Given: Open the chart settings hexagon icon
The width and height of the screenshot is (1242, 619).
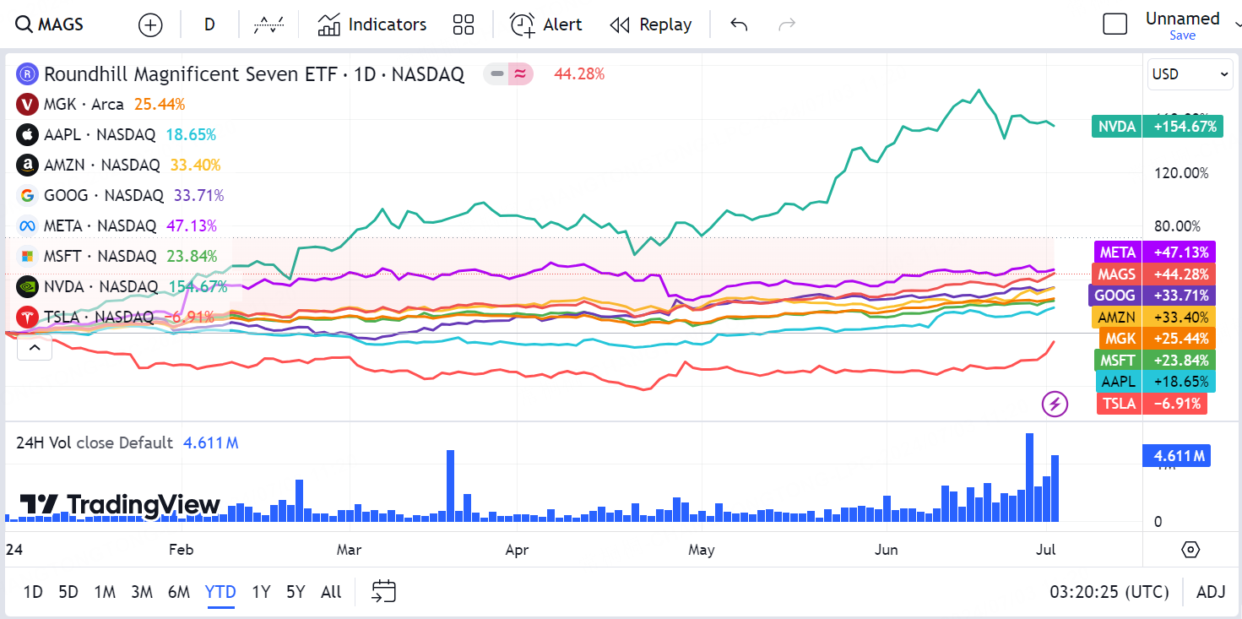Looking at the screenshot, I should [x=1190, y=550].
